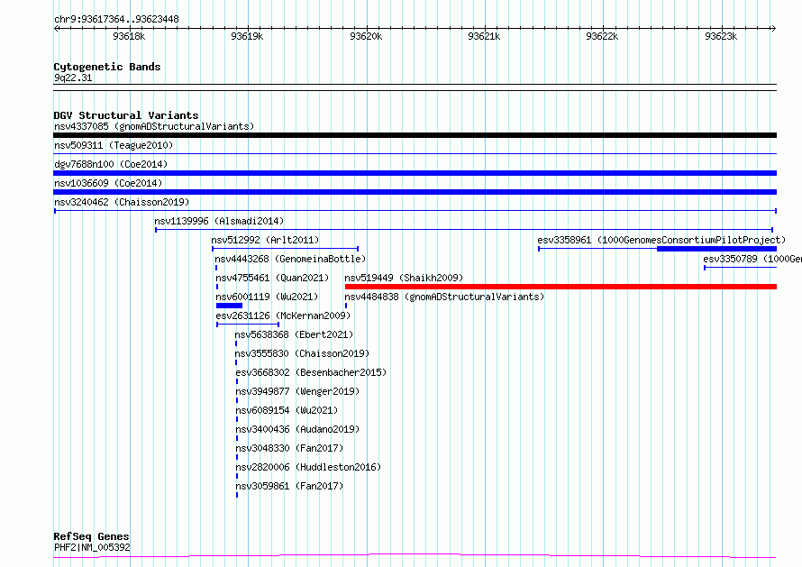Click the 9q22.31 band label
Screen dimensions: 802x567
coord(73,78)
